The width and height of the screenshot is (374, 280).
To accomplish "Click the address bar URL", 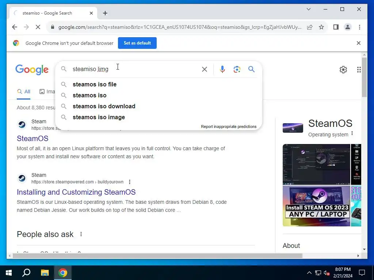I will coord(180,27).
